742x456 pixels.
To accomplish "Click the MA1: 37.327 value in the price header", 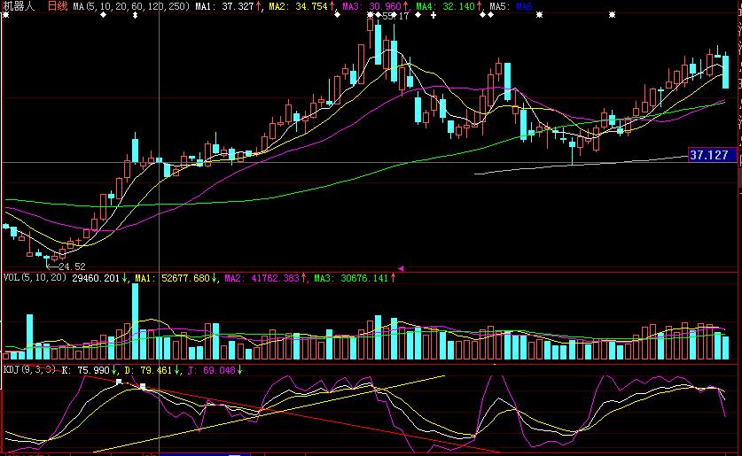I will tap(224, 6).
